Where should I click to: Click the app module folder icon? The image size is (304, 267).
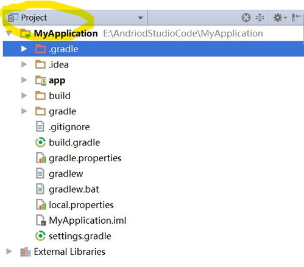click(x=40, y=80)
